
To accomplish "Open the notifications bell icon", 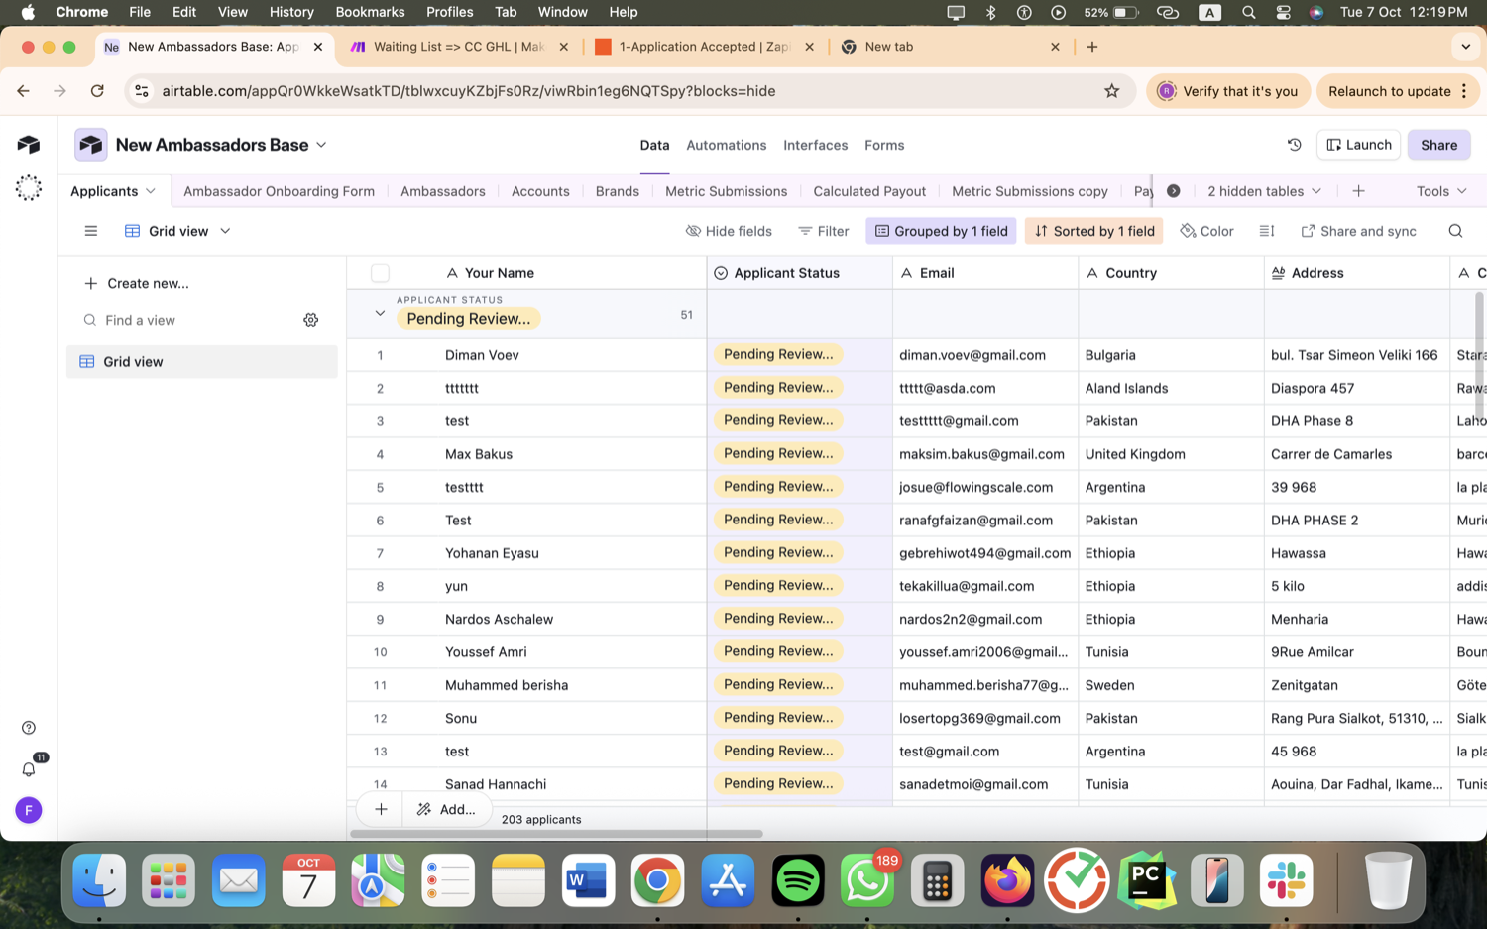I will pos(29,769).
